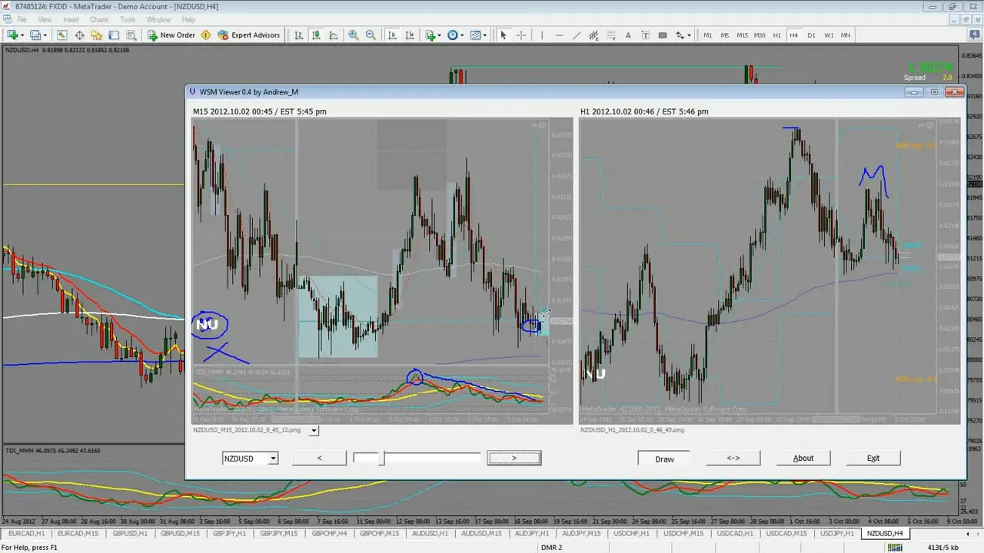Open the Navigator star-folder icon

[97, 35]
